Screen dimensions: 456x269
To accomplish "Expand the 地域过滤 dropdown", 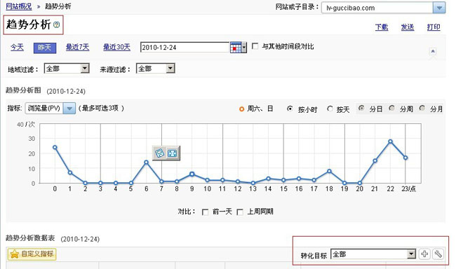I will click(x=67, y=69).
